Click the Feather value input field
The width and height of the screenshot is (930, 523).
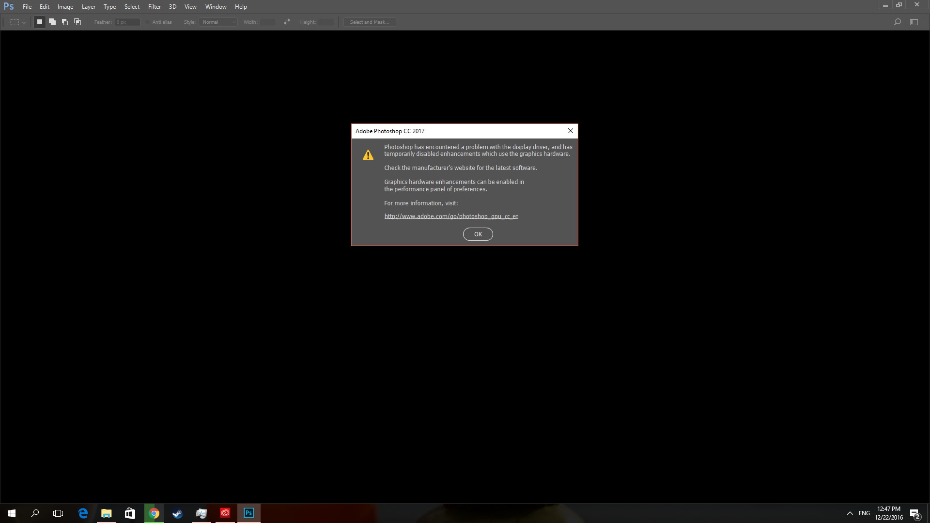pos(127,22)
